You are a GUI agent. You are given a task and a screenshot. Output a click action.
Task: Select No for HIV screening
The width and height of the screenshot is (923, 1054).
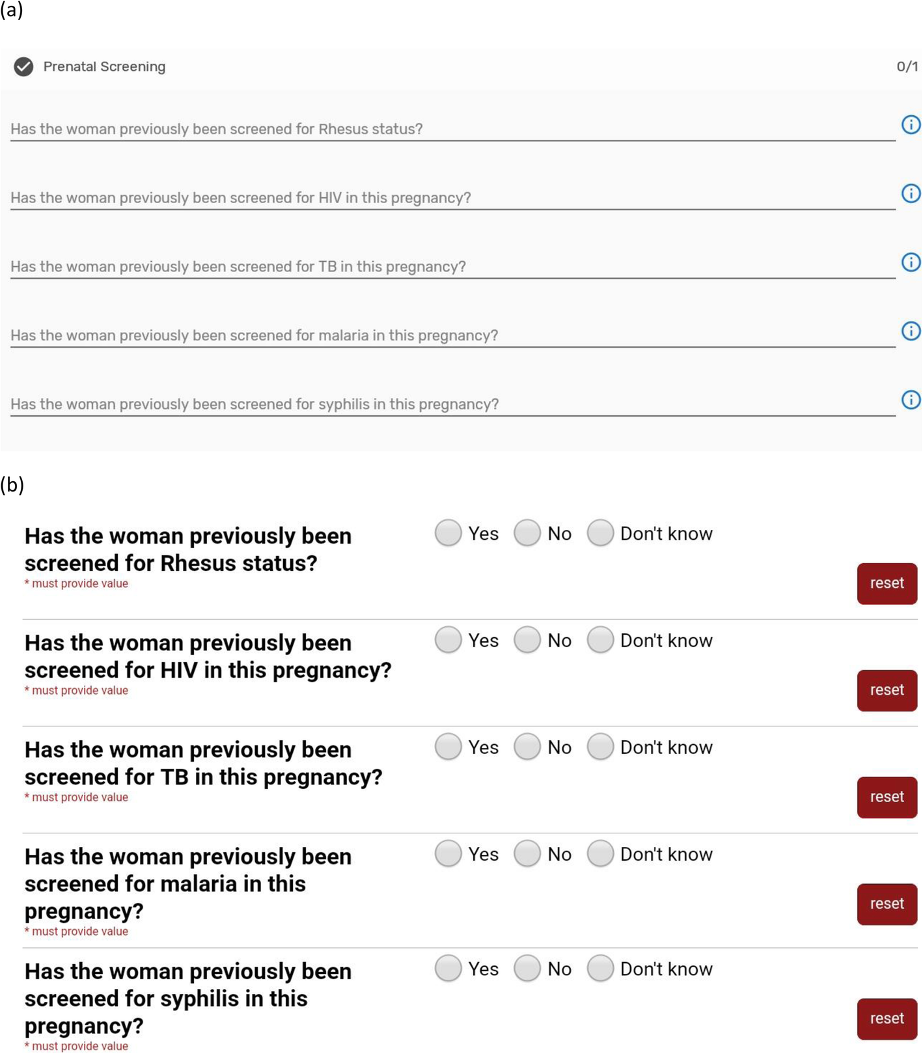(x=527, y=640)
